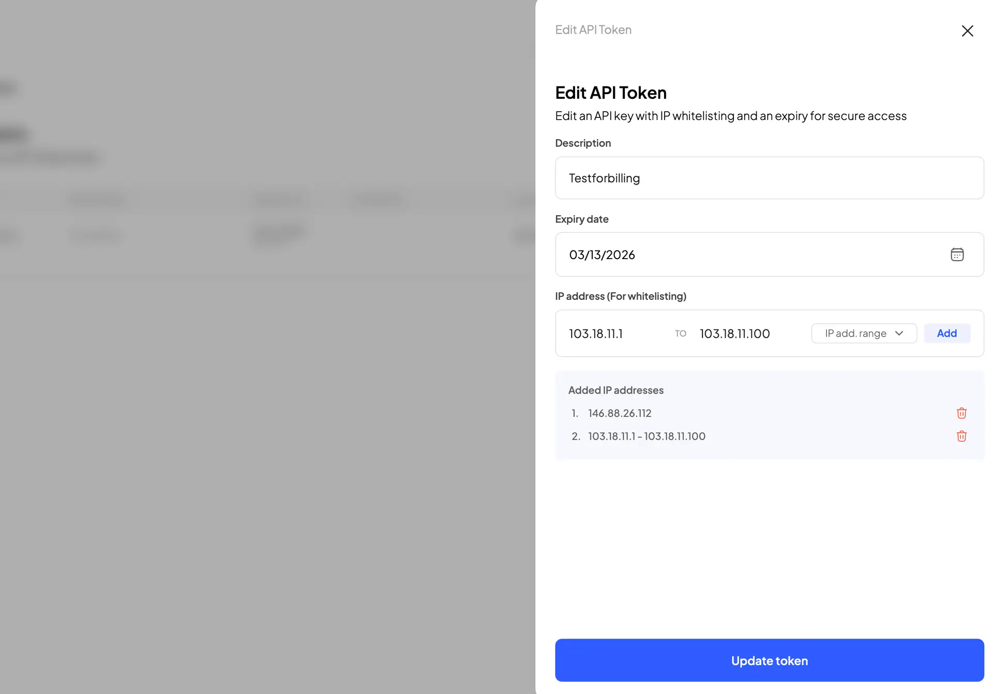Click the TO separator between IP fields
This screenshot has width=993, height=694.
(x=680, y=334)
